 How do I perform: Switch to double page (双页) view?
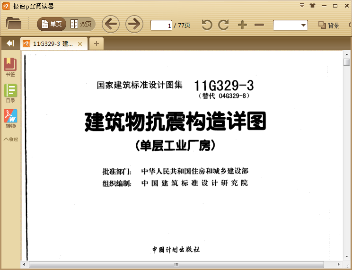click(81, 24)
